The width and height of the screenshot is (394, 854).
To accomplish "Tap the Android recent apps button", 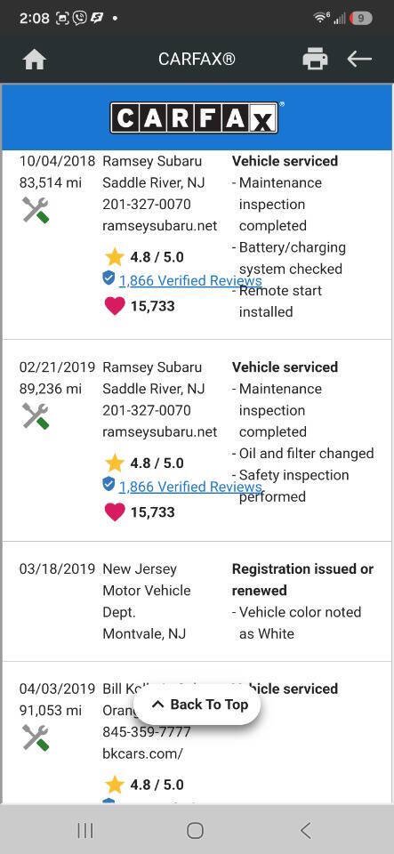I will click(84, 831).
